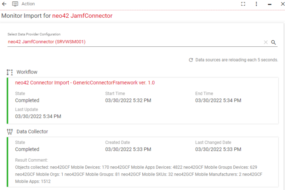Go back using the arrow icon

pos(4,4)
